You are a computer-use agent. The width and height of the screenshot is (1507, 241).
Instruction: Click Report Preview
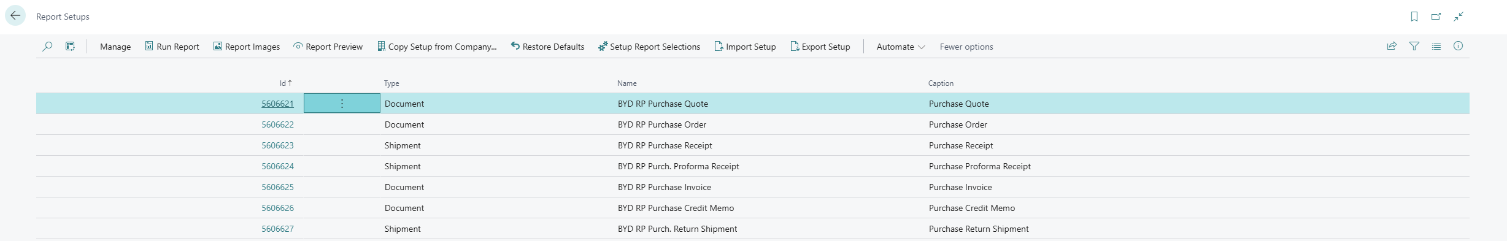tap(328, 47)
